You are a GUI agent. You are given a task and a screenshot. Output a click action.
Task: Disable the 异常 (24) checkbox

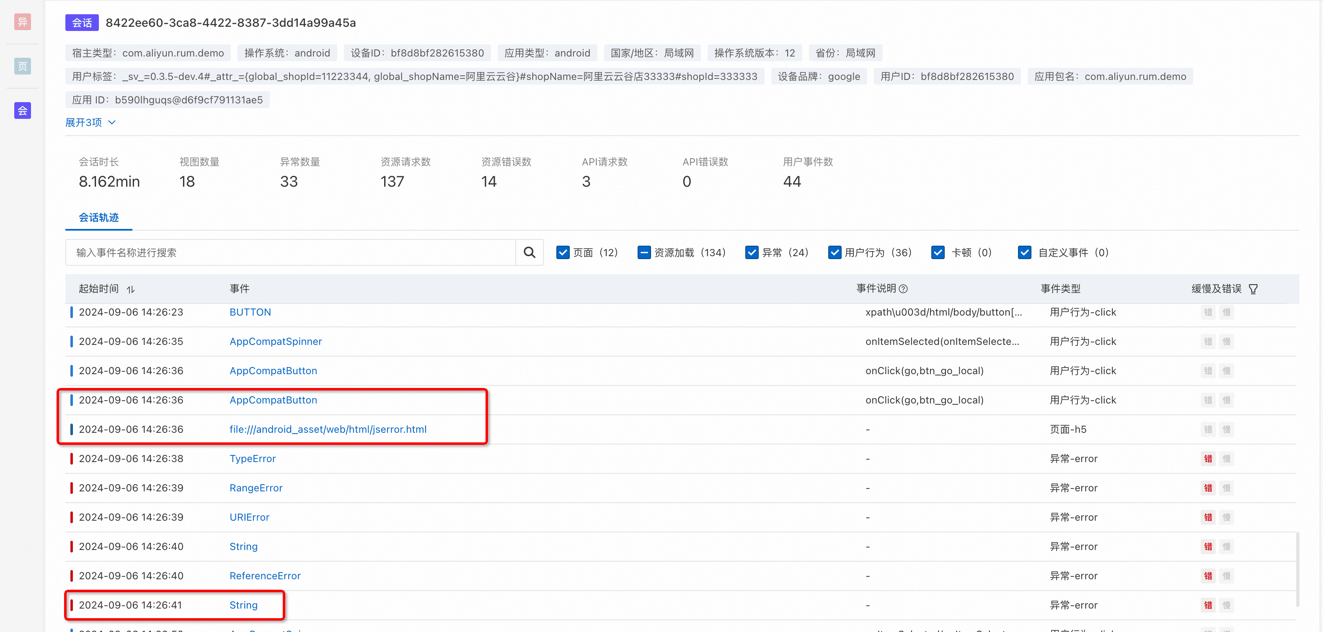[x=752, y=252]
